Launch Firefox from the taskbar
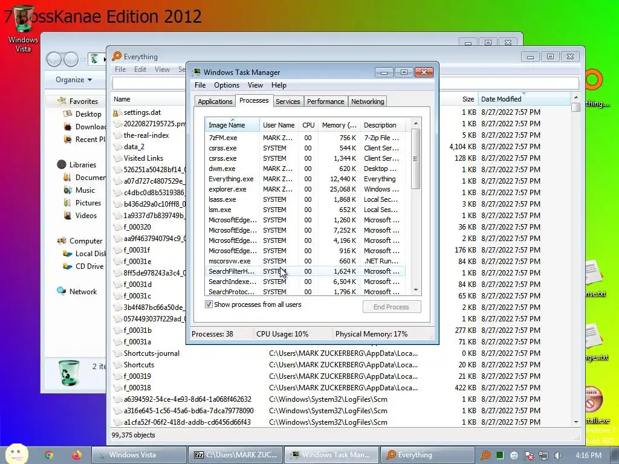The image size is (619, 464). pos(77,455)
